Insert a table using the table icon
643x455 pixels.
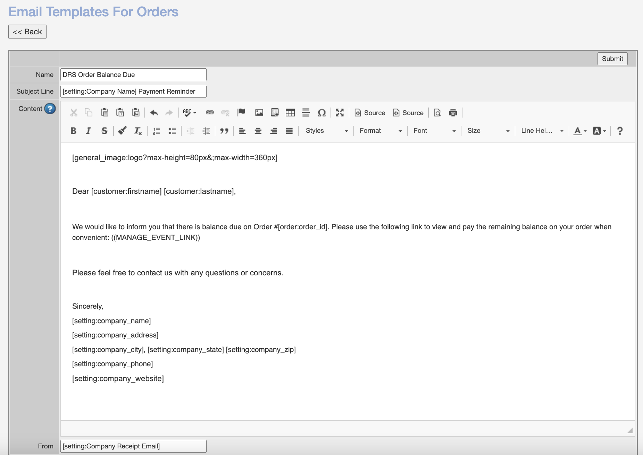coord(290,113)
